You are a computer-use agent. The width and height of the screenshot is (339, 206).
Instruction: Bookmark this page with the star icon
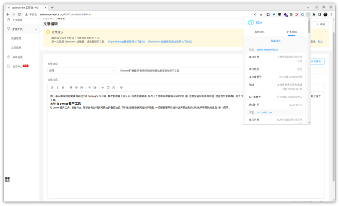[261, 15]
